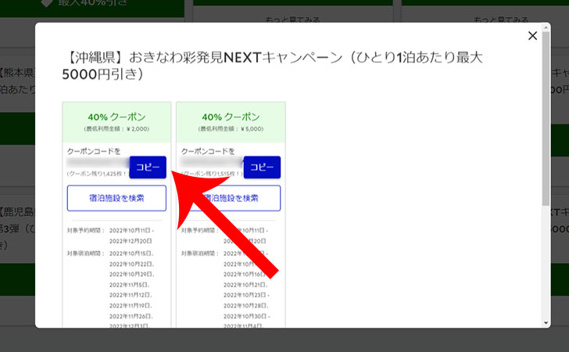The image size is (569, 352).
Task: Click the 2022年10月30日 stay date
Action: [x=246, y=316]
